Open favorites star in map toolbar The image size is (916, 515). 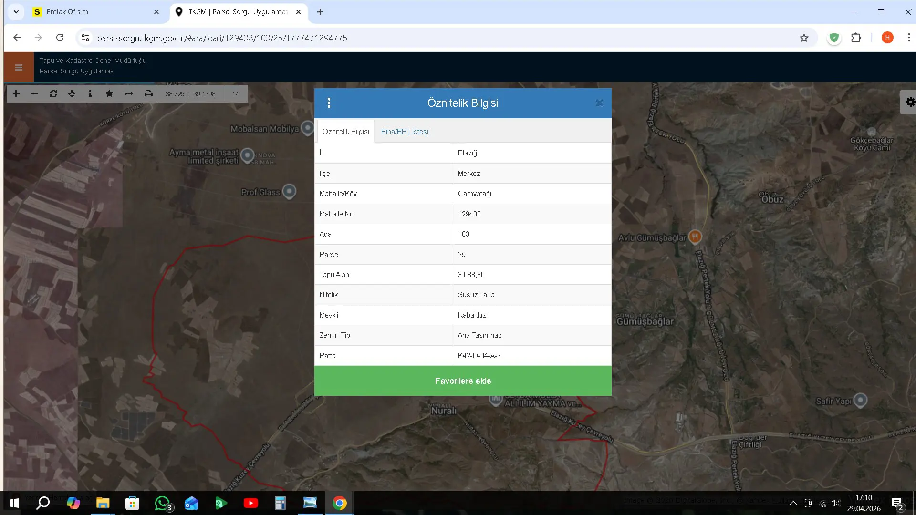pos(109,94)
